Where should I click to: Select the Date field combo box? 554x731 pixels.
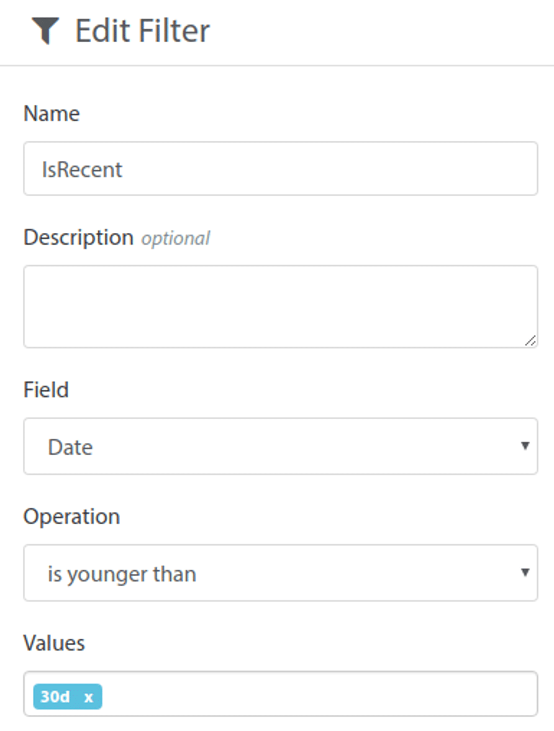280,446
